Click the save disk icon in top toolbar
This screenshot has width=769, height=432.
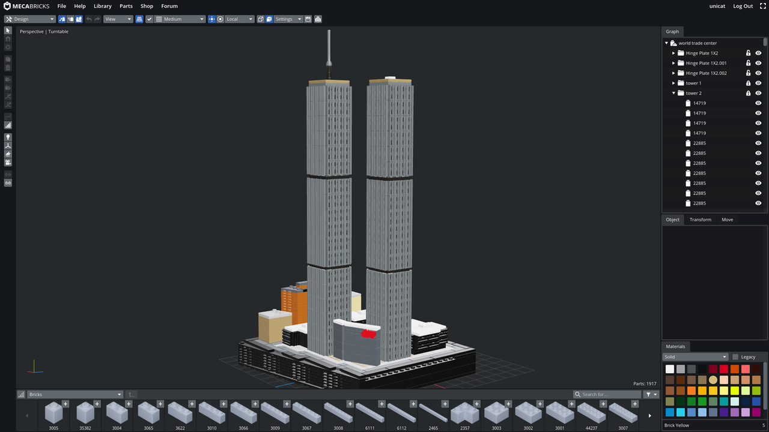[308, 19]
